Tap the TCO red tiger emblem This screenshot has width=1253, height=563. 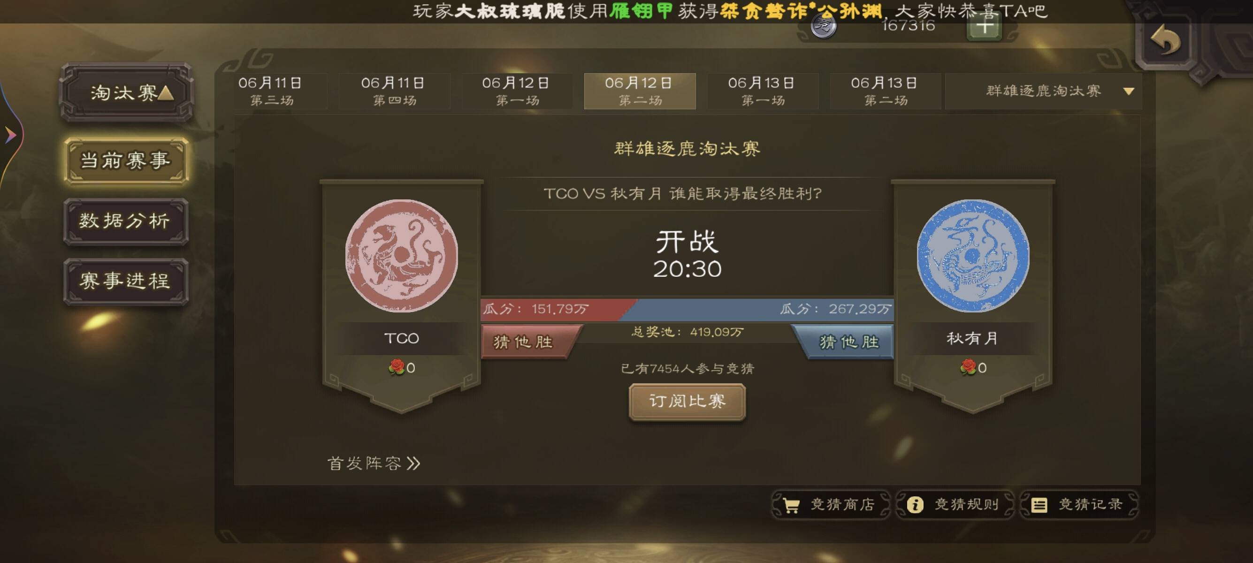pos(401,256)
